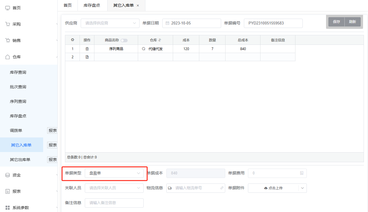Click the 保存 save button
The height and width of the screenshot is (212, 368).
337,22
